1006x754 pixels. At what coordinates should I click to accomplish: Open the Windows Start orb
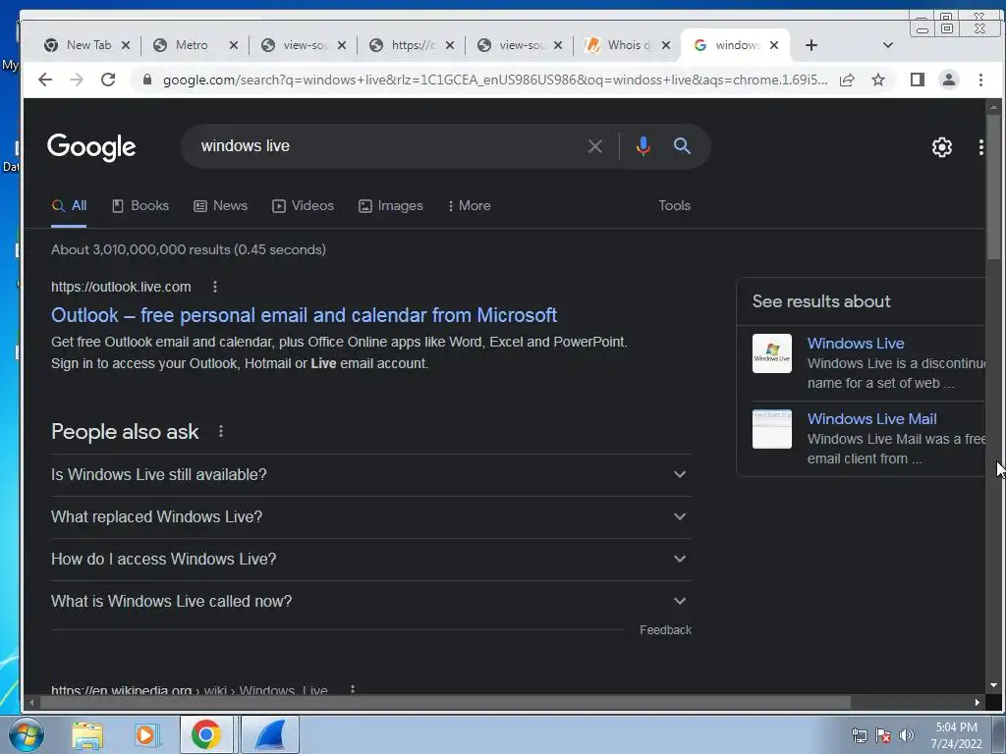(26, 734)
